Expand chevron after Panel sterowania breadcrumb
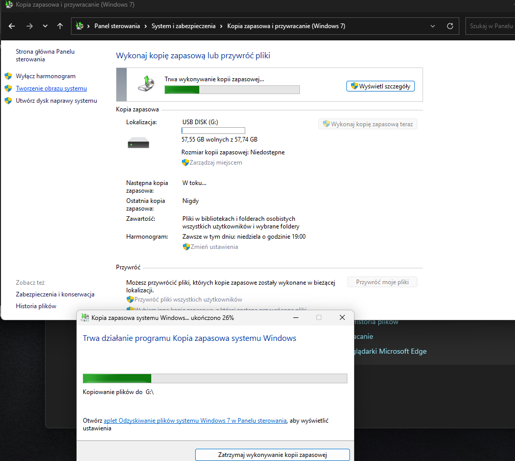515x461 pixels. (146, 26)
